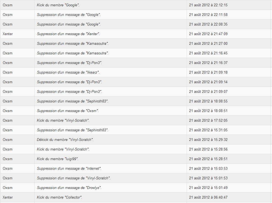Click the Dj-Pon3 deletion logged at 21:09:07
Screen dimensions: 272x203
tap(69, 91)
